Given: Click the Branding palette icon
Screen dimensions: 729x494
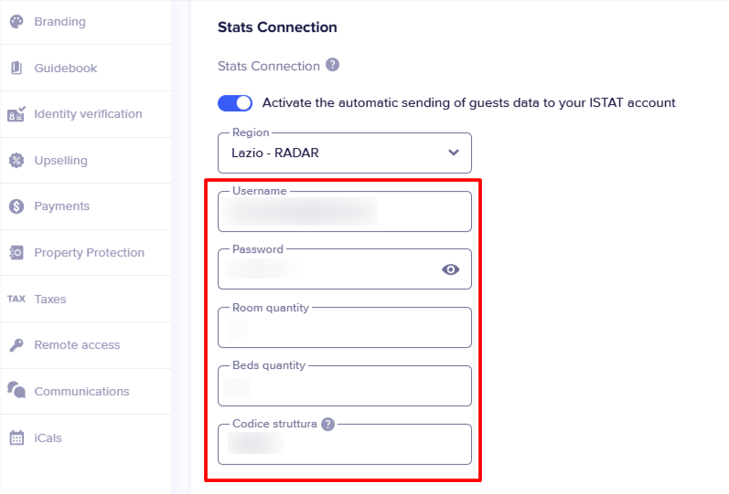Looking at the screenshot, I should pyautogui.click(x=16, y=22).
